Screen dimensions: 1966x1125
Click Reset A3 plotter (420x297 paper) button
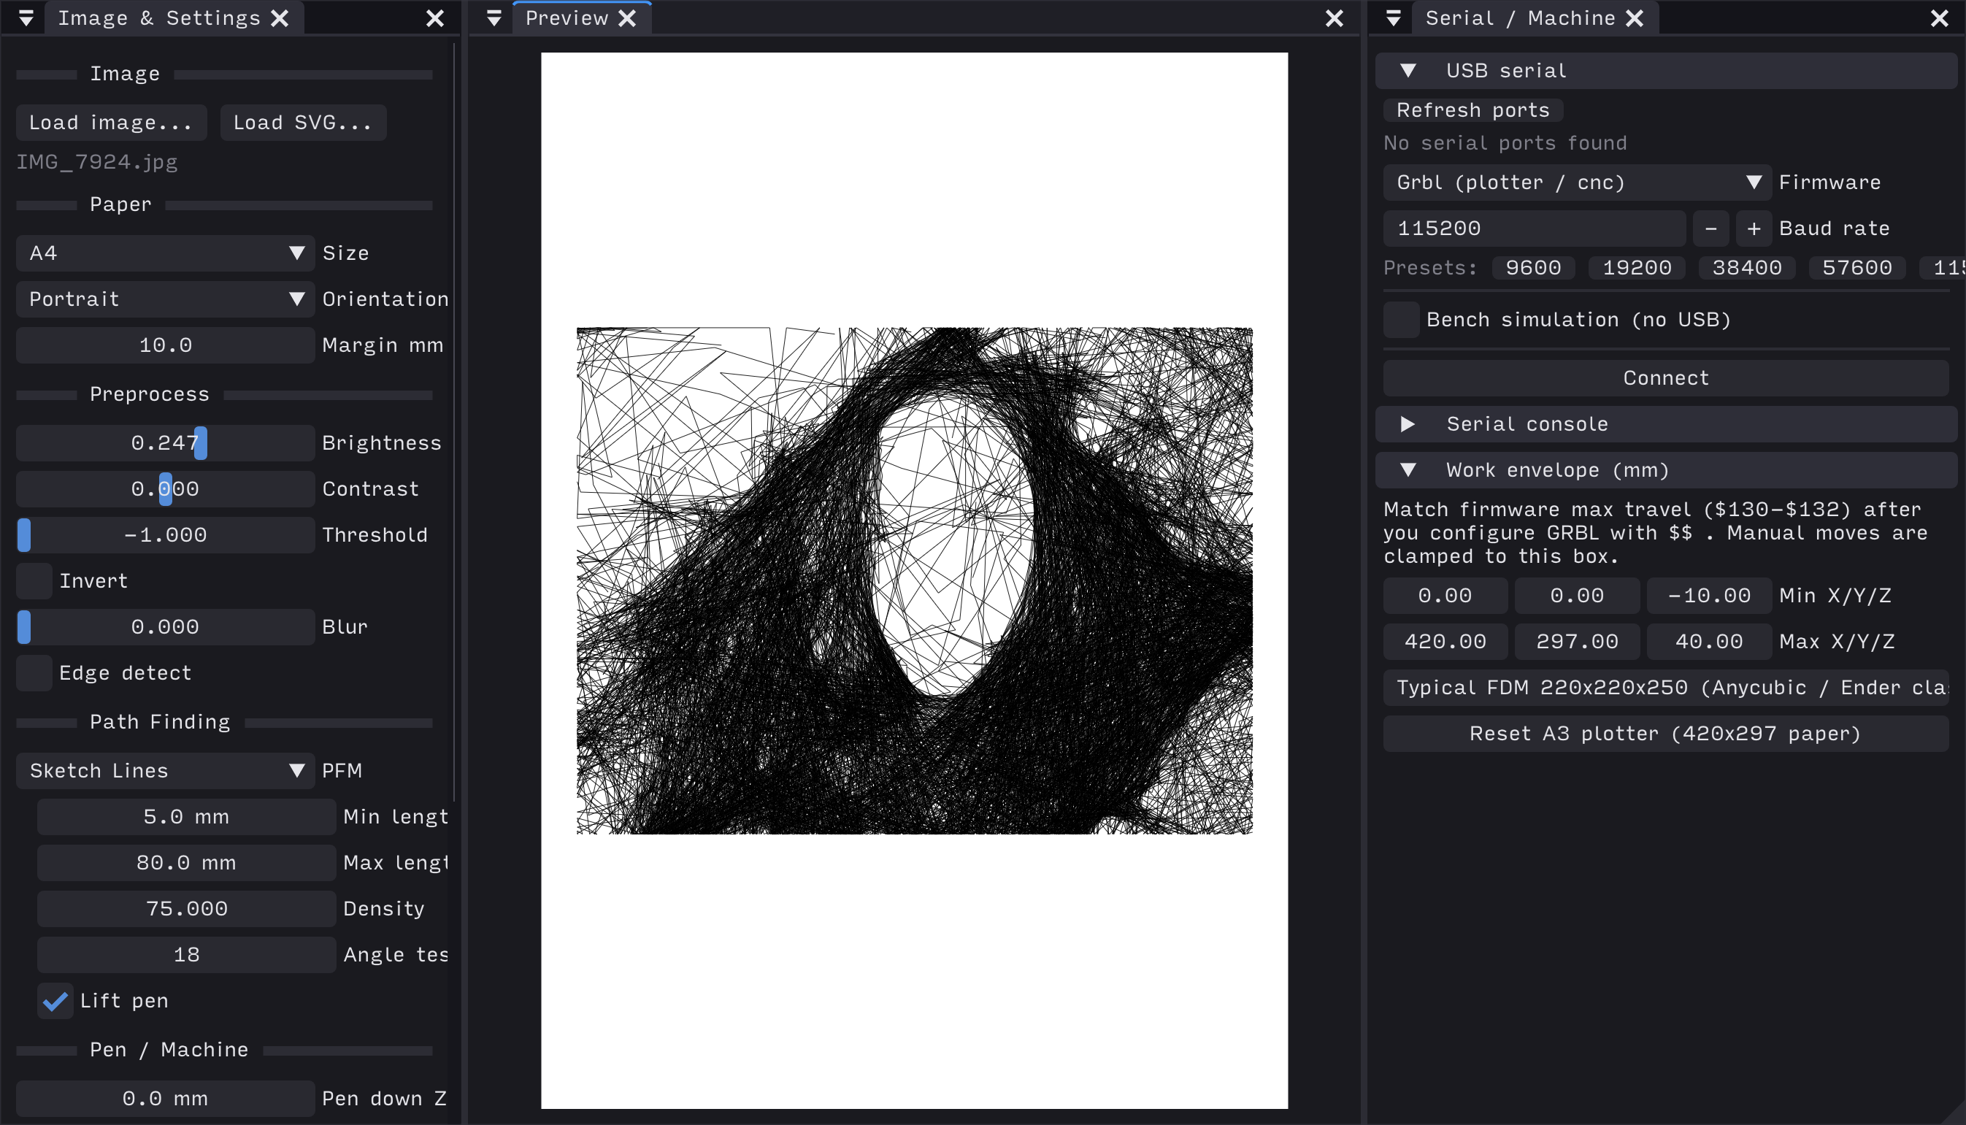pos(1665,733)
